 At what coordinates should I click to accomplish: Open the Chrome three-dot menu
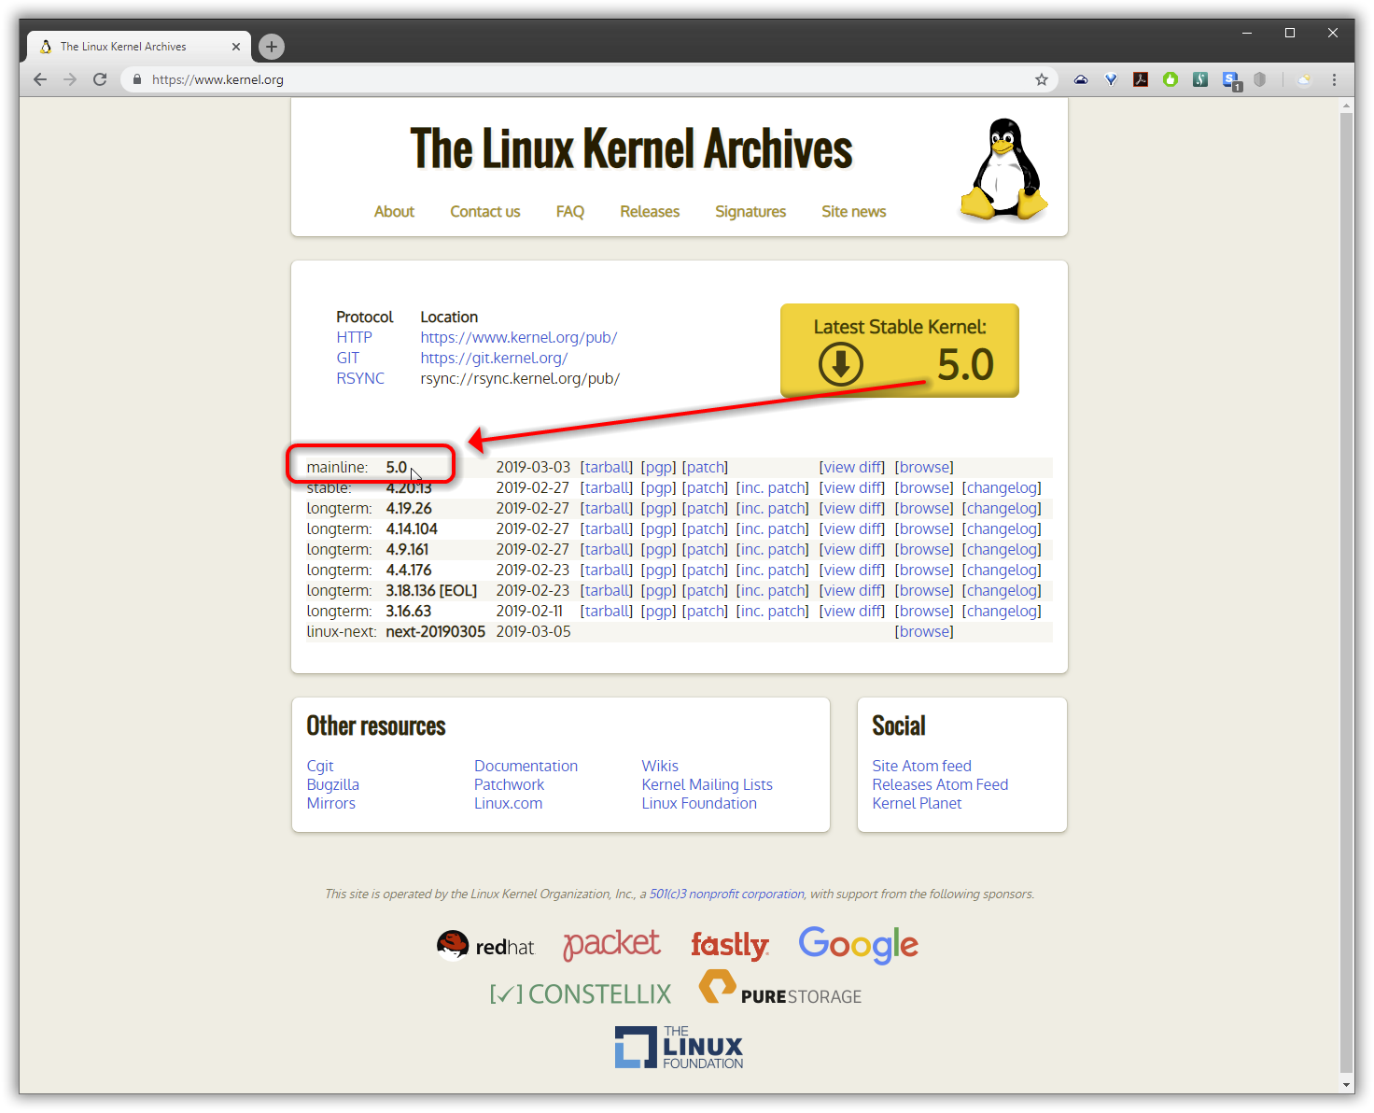[x=1334, y=79]
